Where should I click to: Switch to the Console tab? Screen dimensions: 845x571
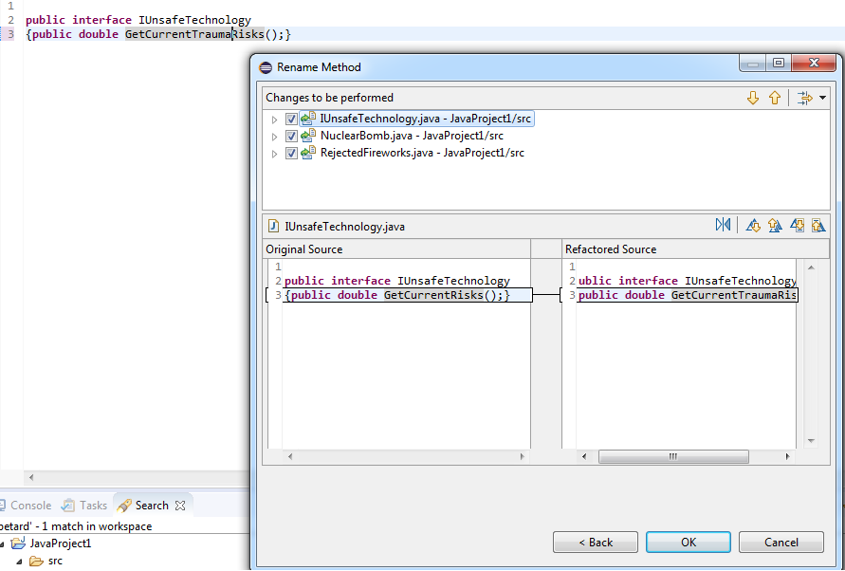tap(26, 506)
